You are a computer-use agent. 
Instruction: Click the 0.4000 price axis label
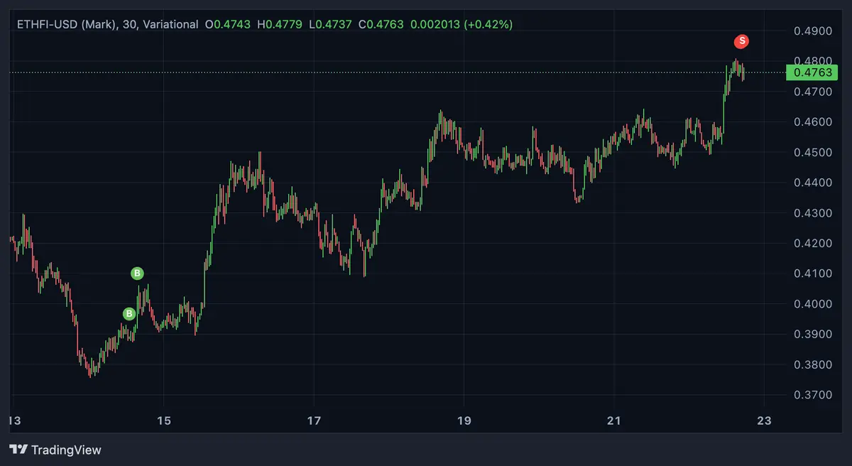click(x=814, y=304)
